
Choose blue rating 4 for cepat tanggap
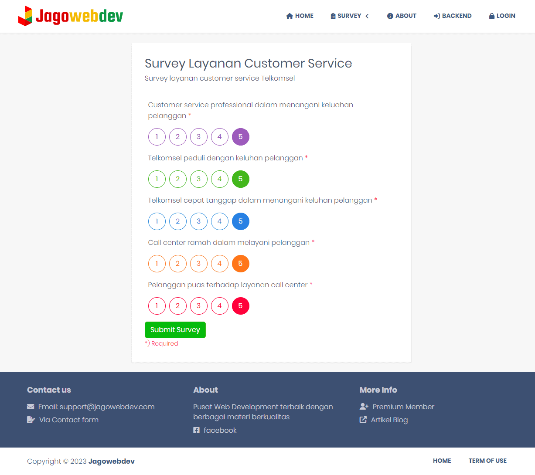point(220,221)
